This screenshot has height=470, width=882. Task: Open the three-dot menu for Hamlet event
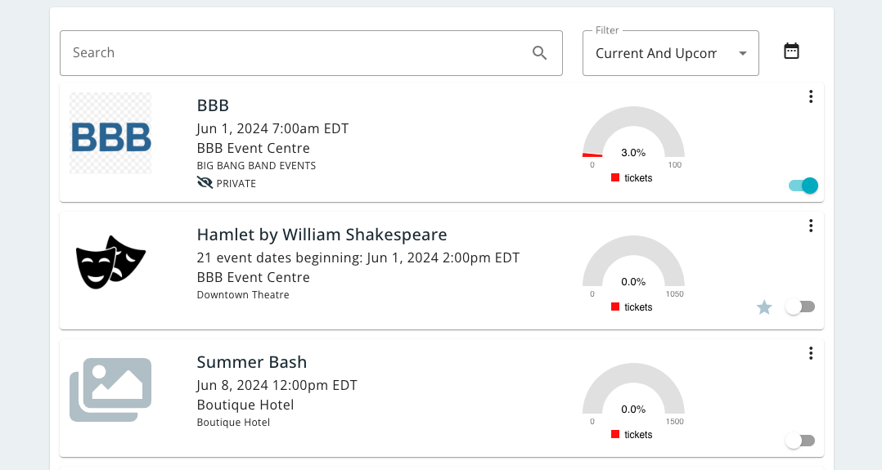[811, 226]
